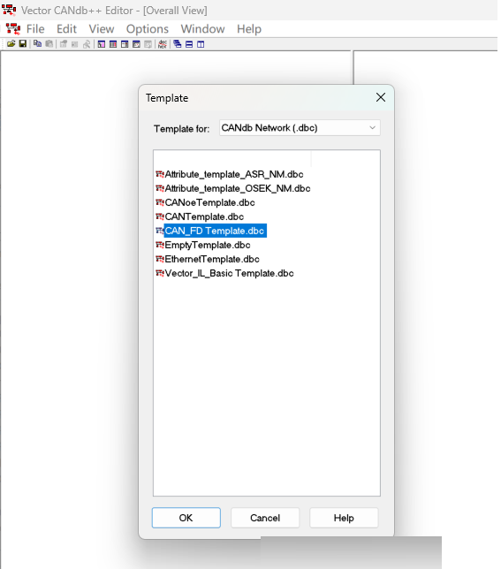Click the Tile windows vertically icon
Viewport: 501px width, 569px height.
click(201, 44)
